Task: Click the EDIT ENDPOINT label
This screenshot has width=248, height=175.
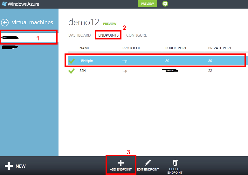Action: tap(148, 170)
